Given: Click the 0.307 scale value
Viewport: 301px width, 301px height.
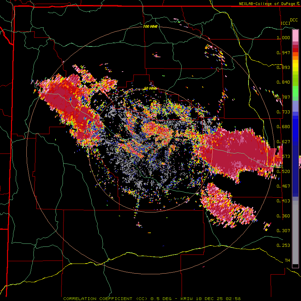Looking at the screenshot, I should tap(283, 230).
